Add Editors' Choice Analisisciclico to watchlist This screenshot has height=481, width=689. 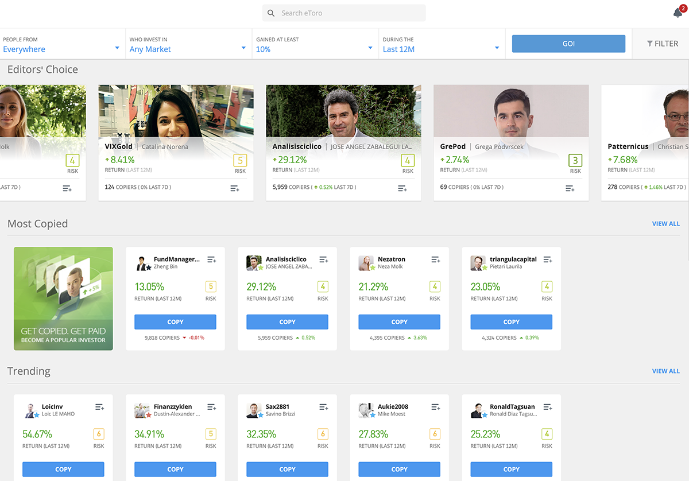click(402, 188)
